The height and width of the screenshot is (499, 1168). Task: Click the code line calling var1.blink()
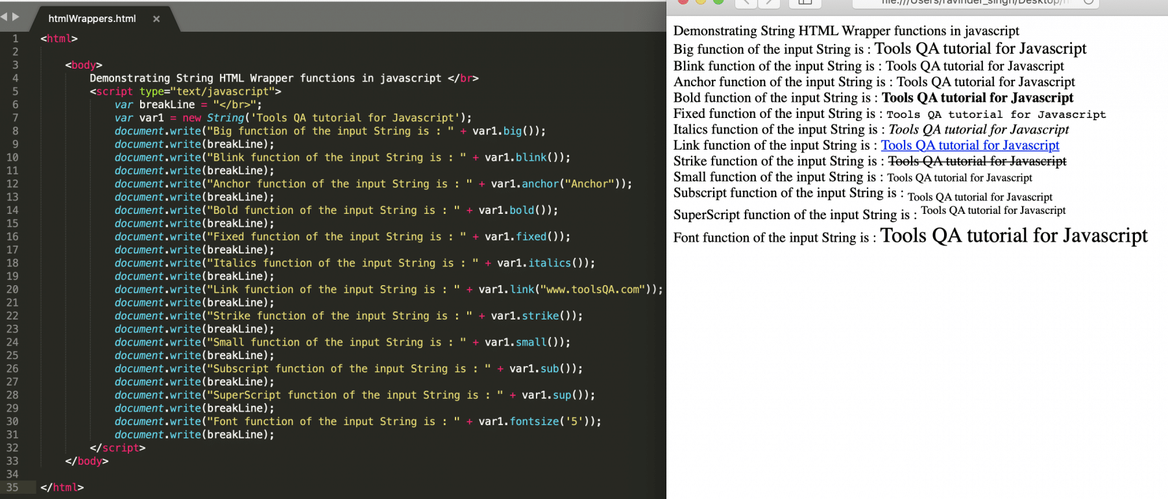[x=343, y=157]
